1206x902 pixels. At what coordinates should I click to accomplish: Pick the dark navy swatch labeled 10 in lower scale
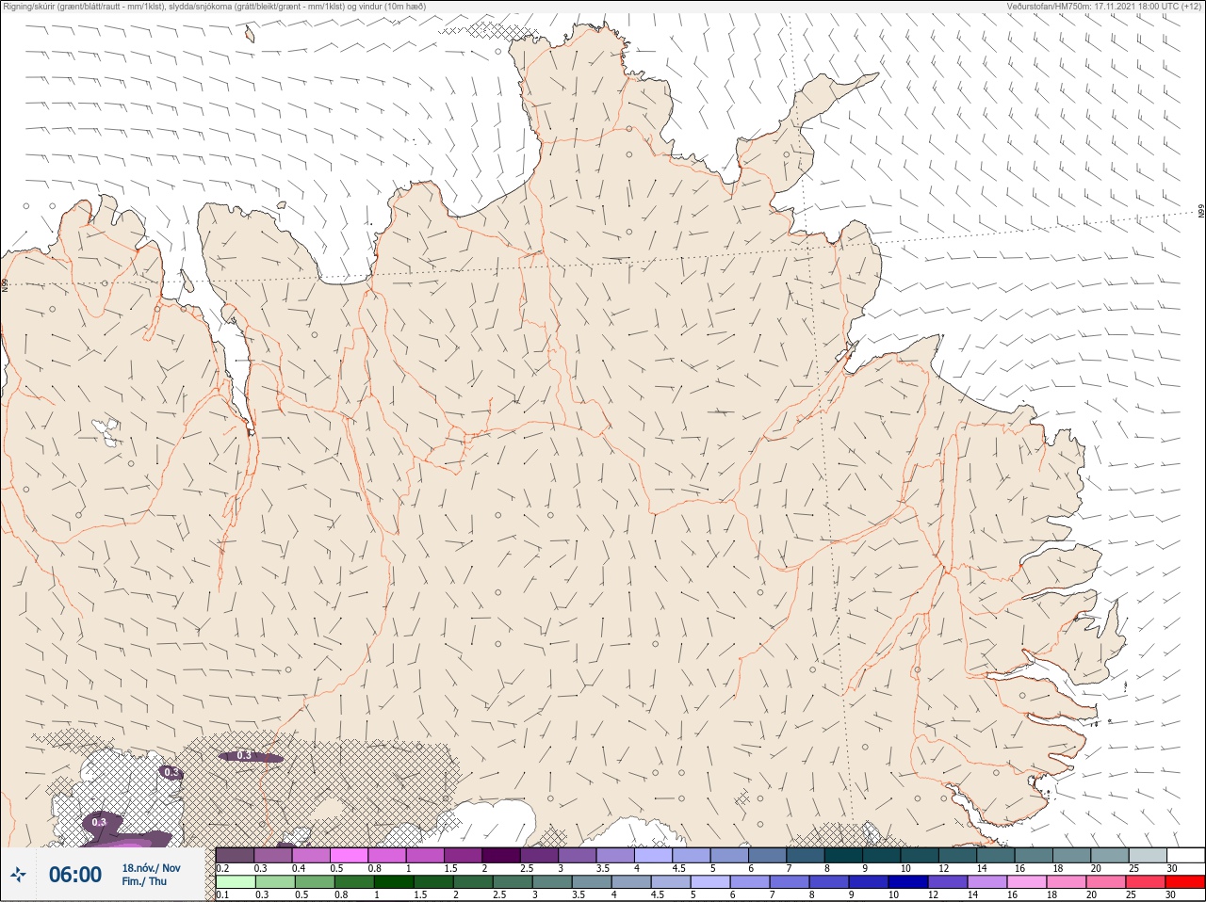[906, 882]
